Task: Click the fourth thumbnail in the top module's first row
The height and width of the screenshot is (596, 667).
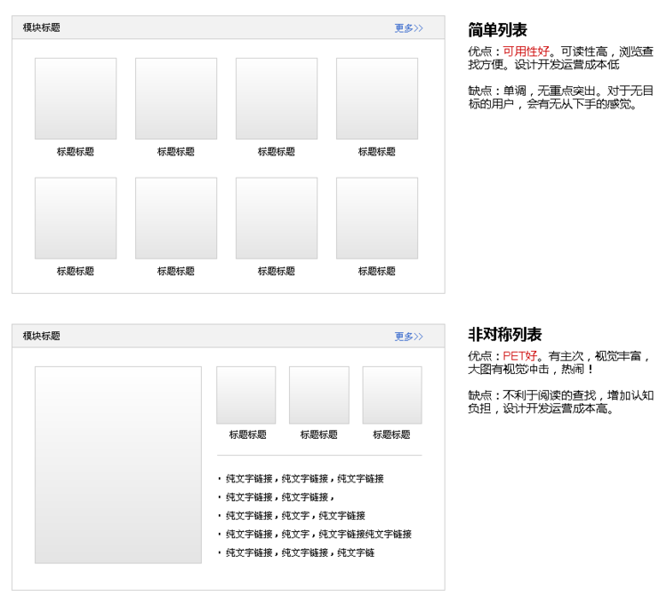Action: 377,99
